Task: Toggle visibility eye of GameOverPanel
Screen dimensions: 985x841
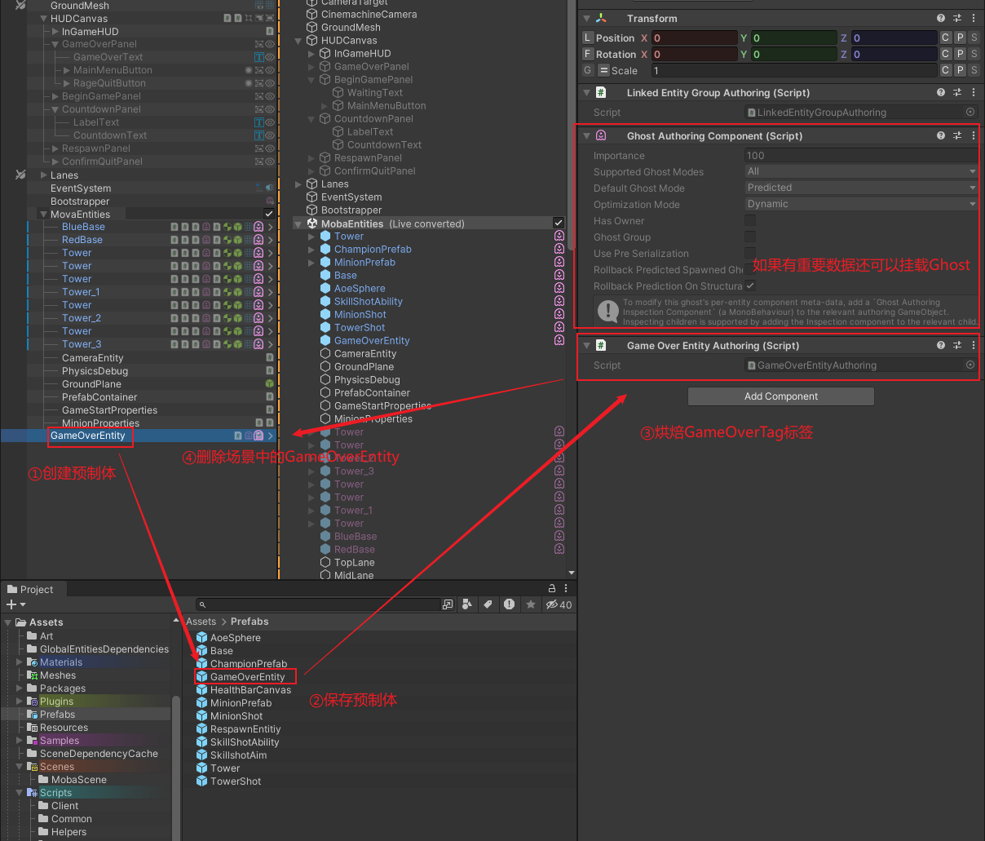Action: [x=270, y=44]
